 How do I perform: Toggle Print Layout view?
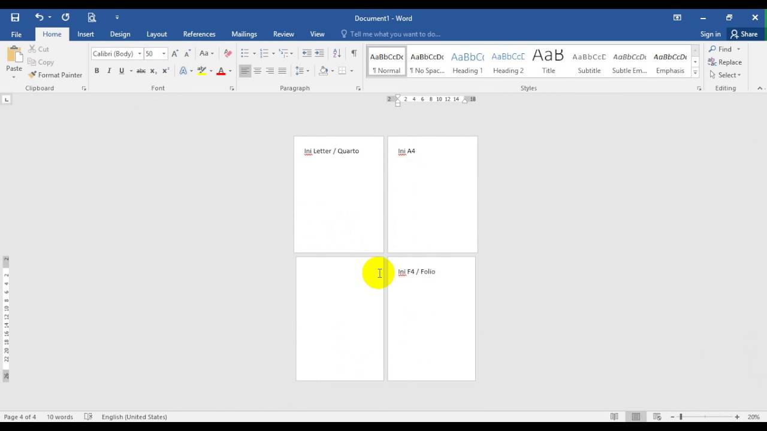pos(636,417)
